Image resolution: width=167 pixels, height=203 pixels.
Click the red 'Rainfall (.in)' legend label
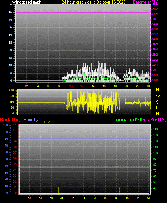(x=10, y=120)
